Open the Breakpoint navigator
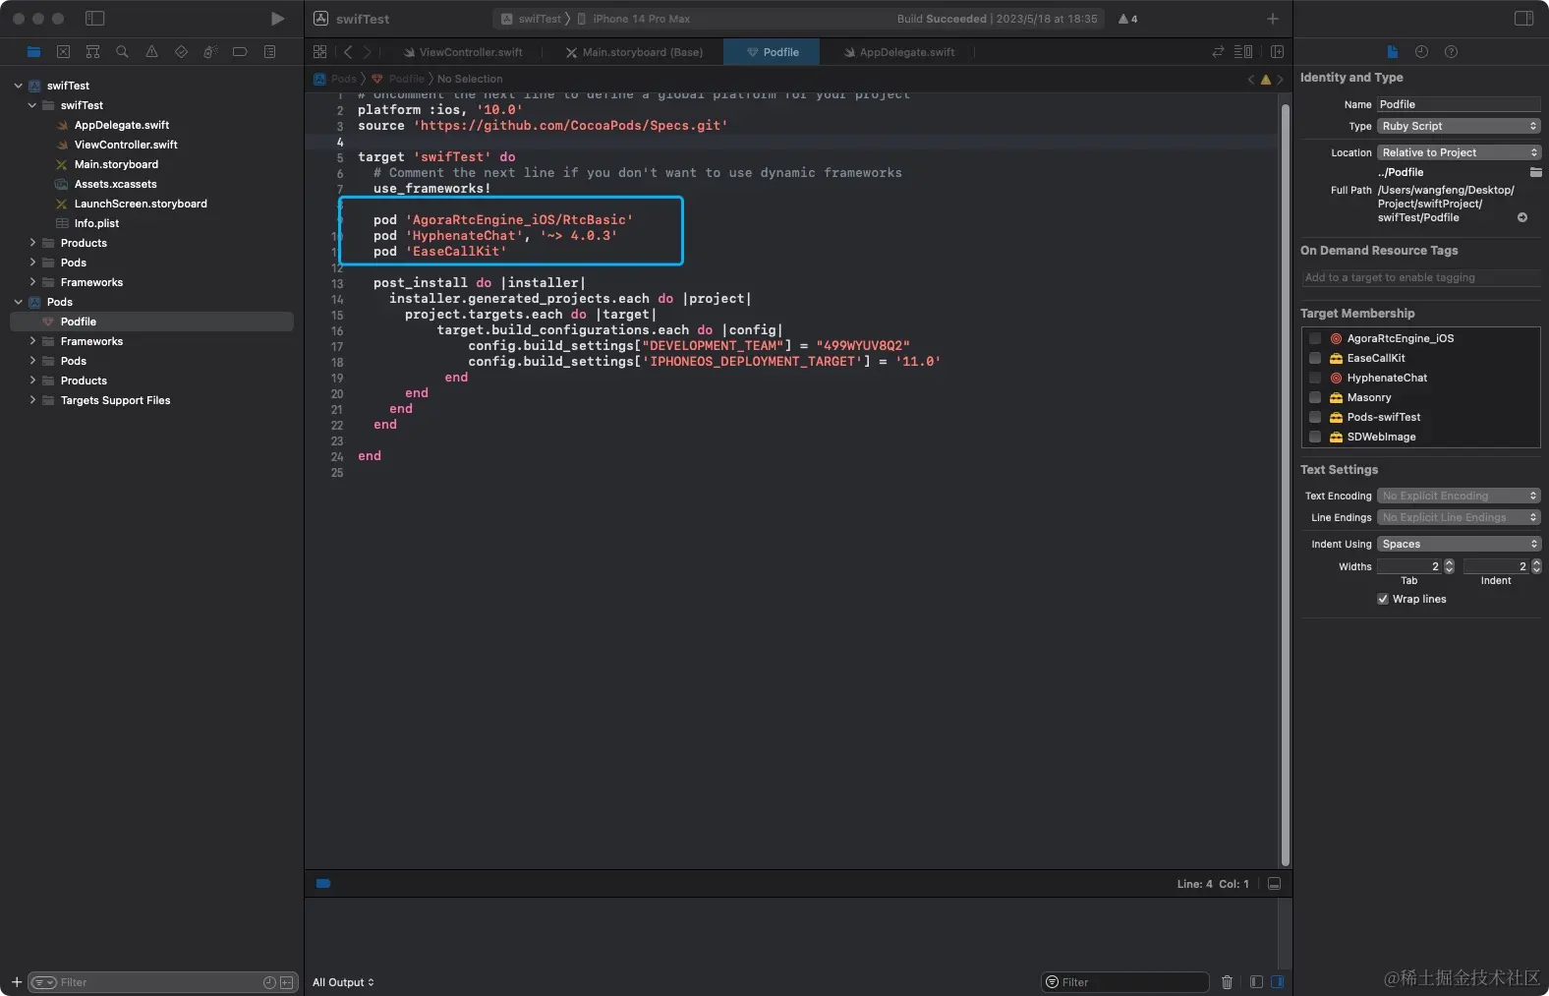Image resolution: width=1549 pixels, height=996 pixels. (240, 52)
